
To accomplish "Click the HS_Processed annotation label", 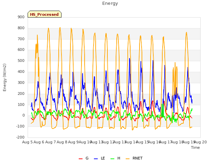I will 45,14.
